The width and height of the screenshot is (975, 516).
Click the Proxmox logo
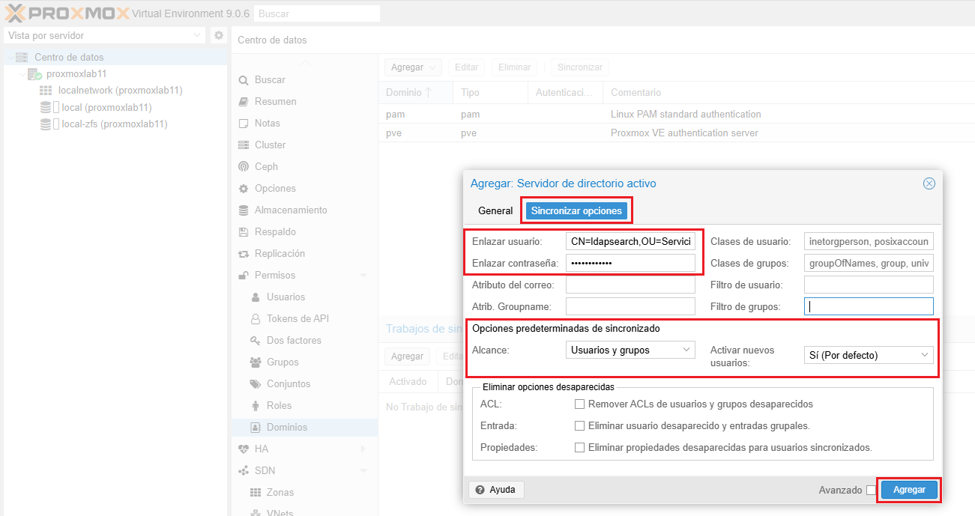[66, 13]
